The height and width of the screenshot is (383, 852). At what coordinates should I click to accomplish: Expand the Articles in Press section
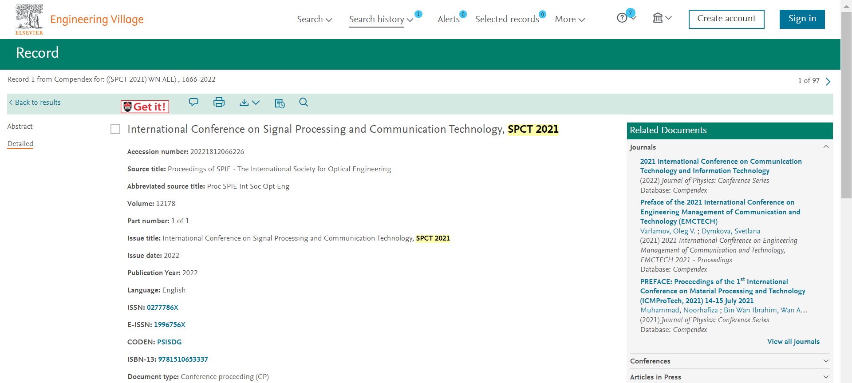click(826, 377)
